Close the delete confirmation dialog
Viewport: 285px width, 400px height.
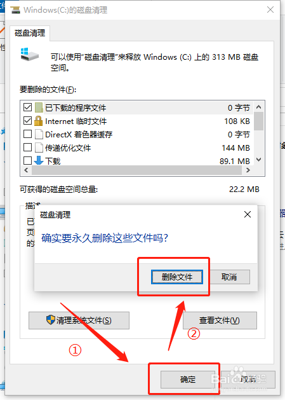pyautogui.click(x=248, y=214)
